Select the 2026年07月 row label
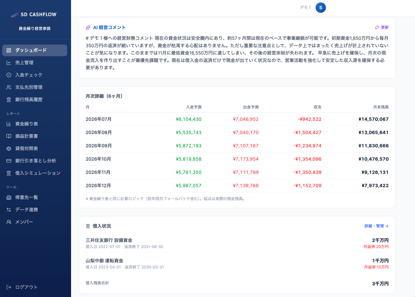Image resolution: width=415 pixels, height=297 pixels. coord(98,119)
